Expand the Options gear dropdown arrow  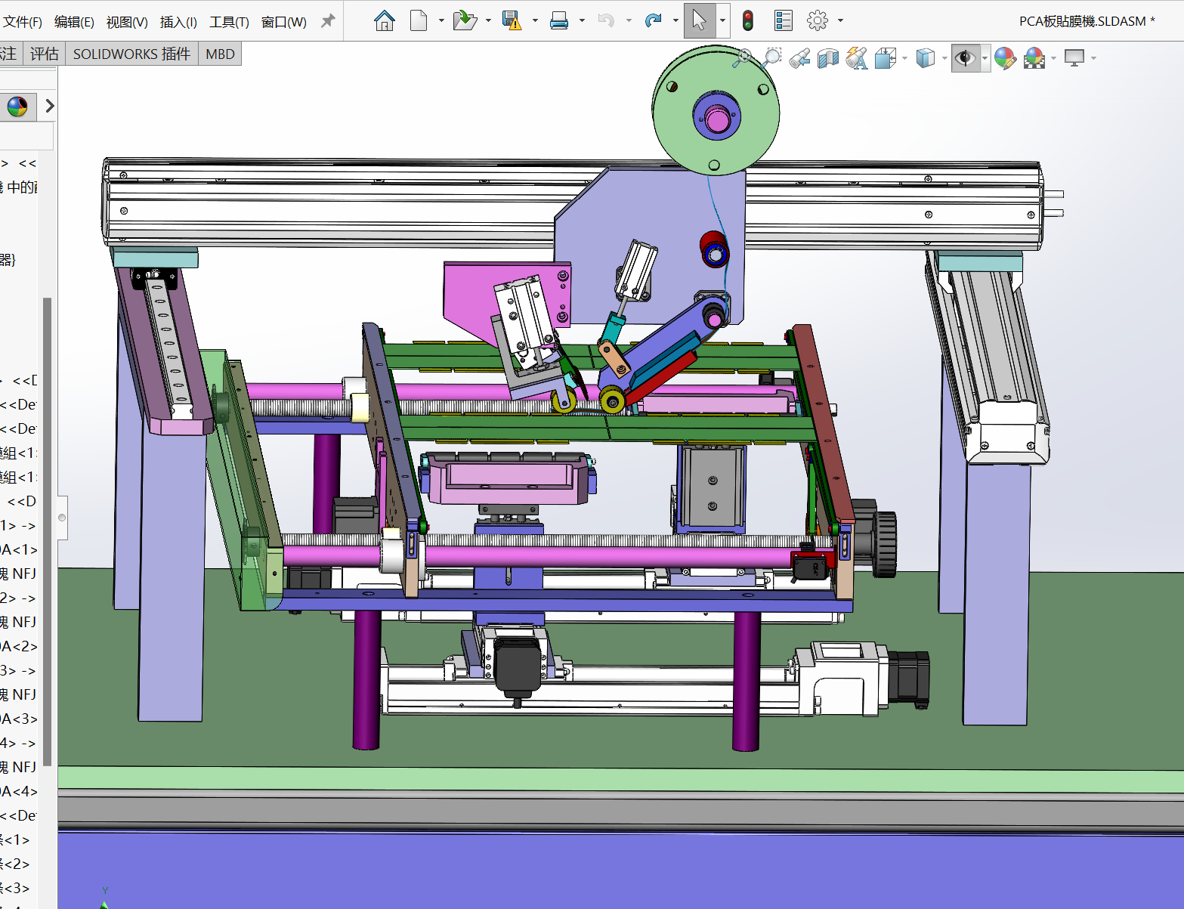840,21
